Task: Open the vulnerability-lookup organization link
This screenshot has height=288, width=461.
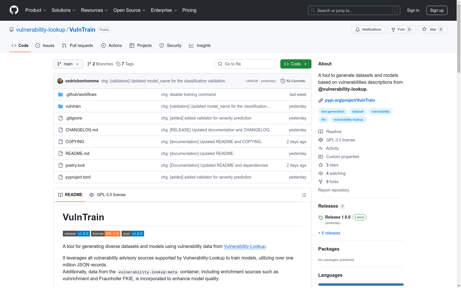Action: coord(41,30)
